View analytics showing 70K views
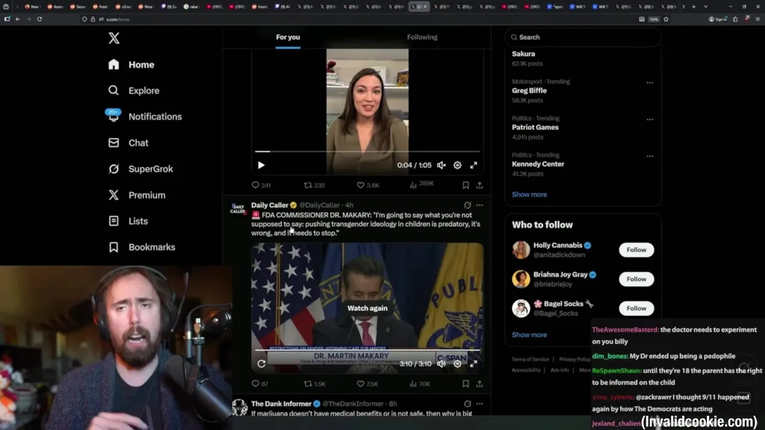Screen dimensions: 765x430 click(x=420, y=384)
